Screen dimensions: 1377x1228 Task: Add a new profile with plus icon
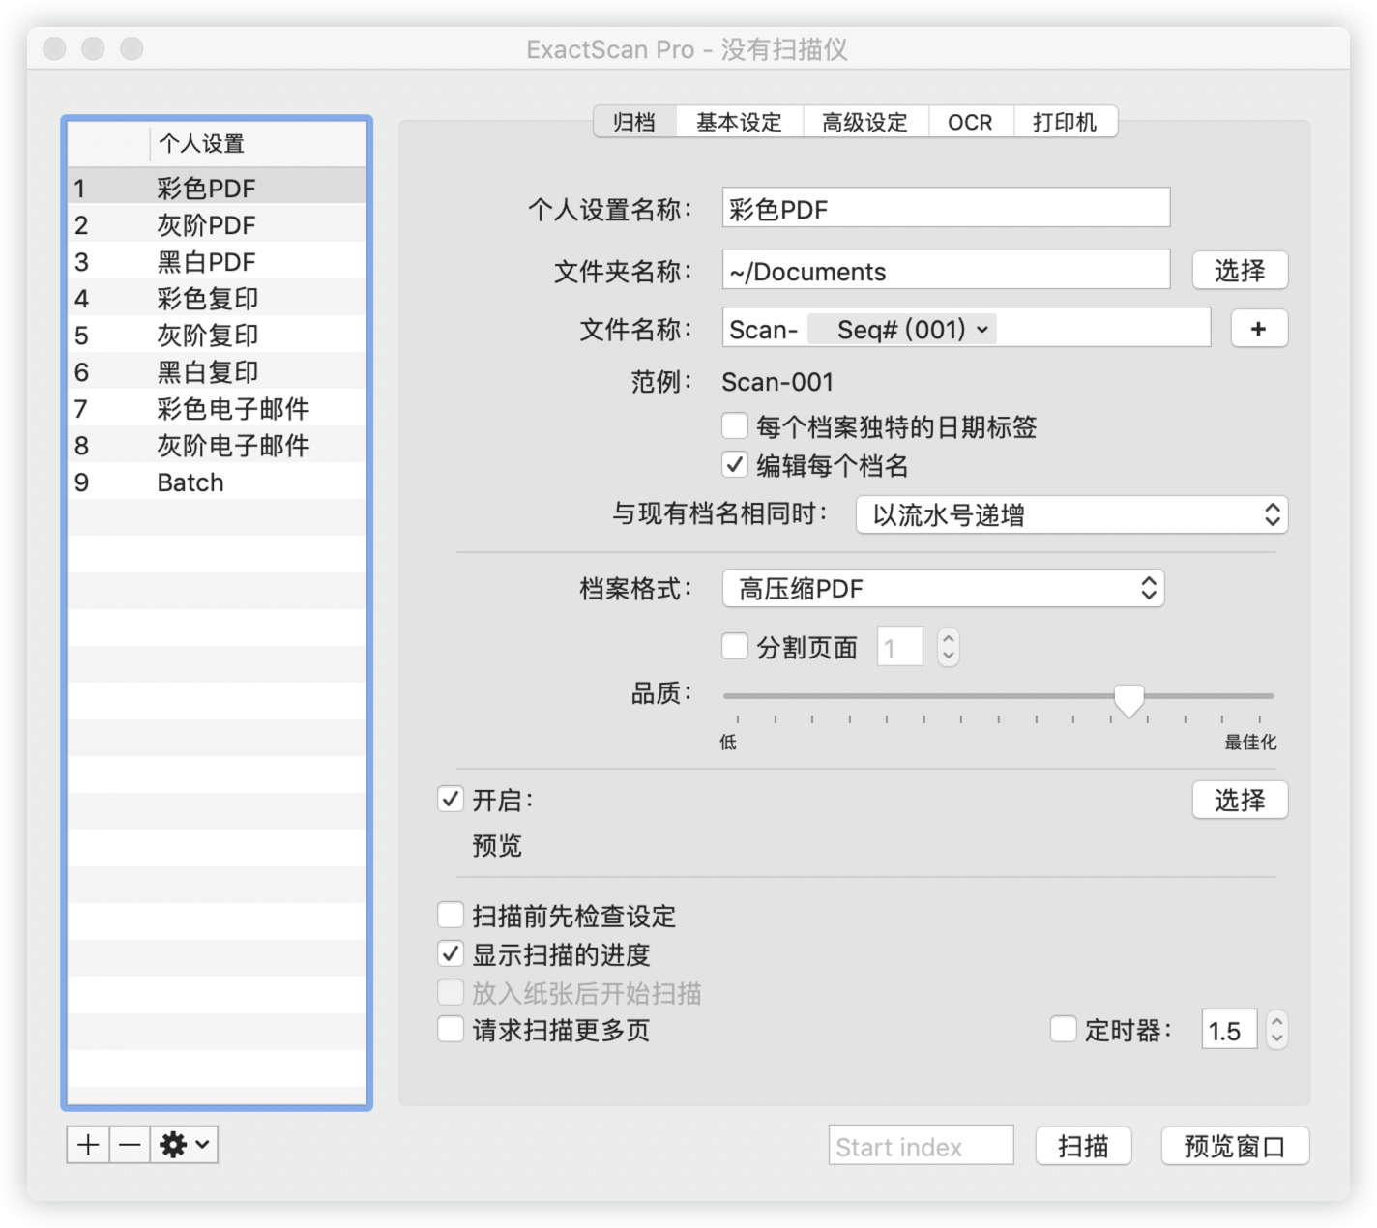[88, 1145]
